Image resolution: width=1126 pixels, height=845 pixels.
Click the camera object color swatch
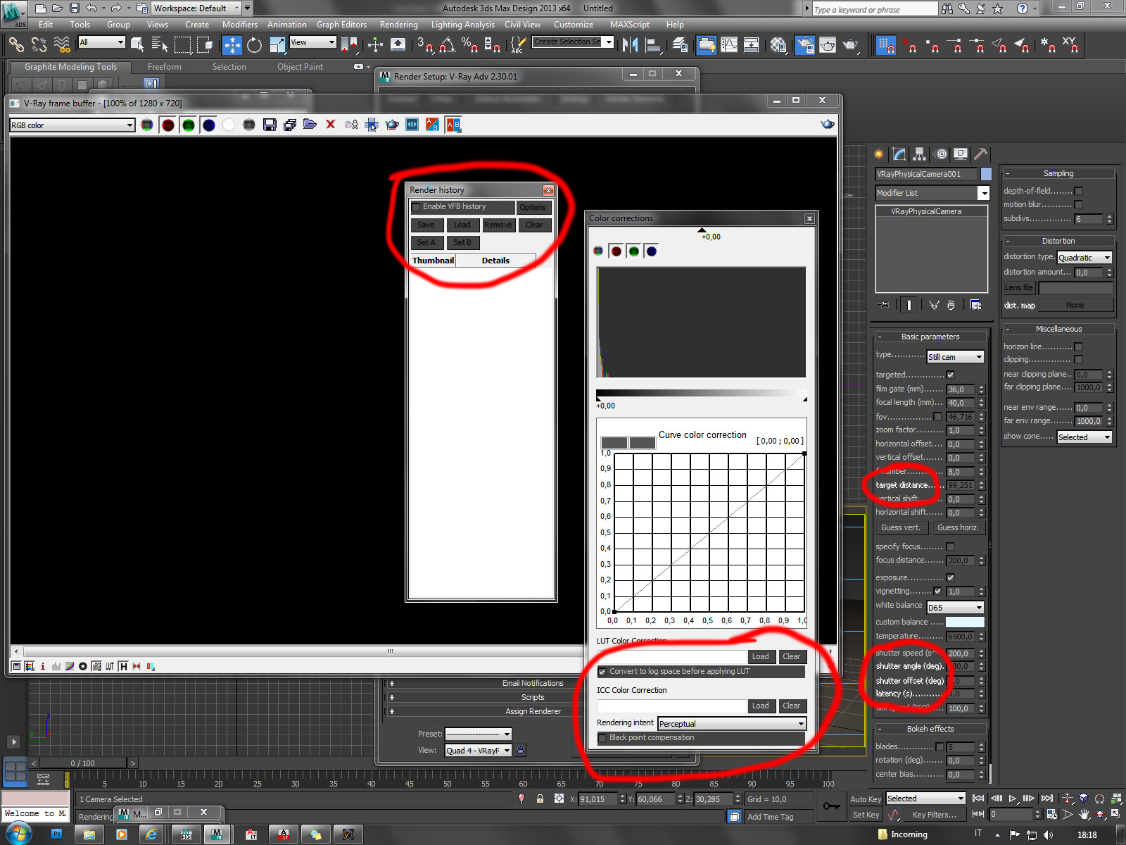[986, 174]
